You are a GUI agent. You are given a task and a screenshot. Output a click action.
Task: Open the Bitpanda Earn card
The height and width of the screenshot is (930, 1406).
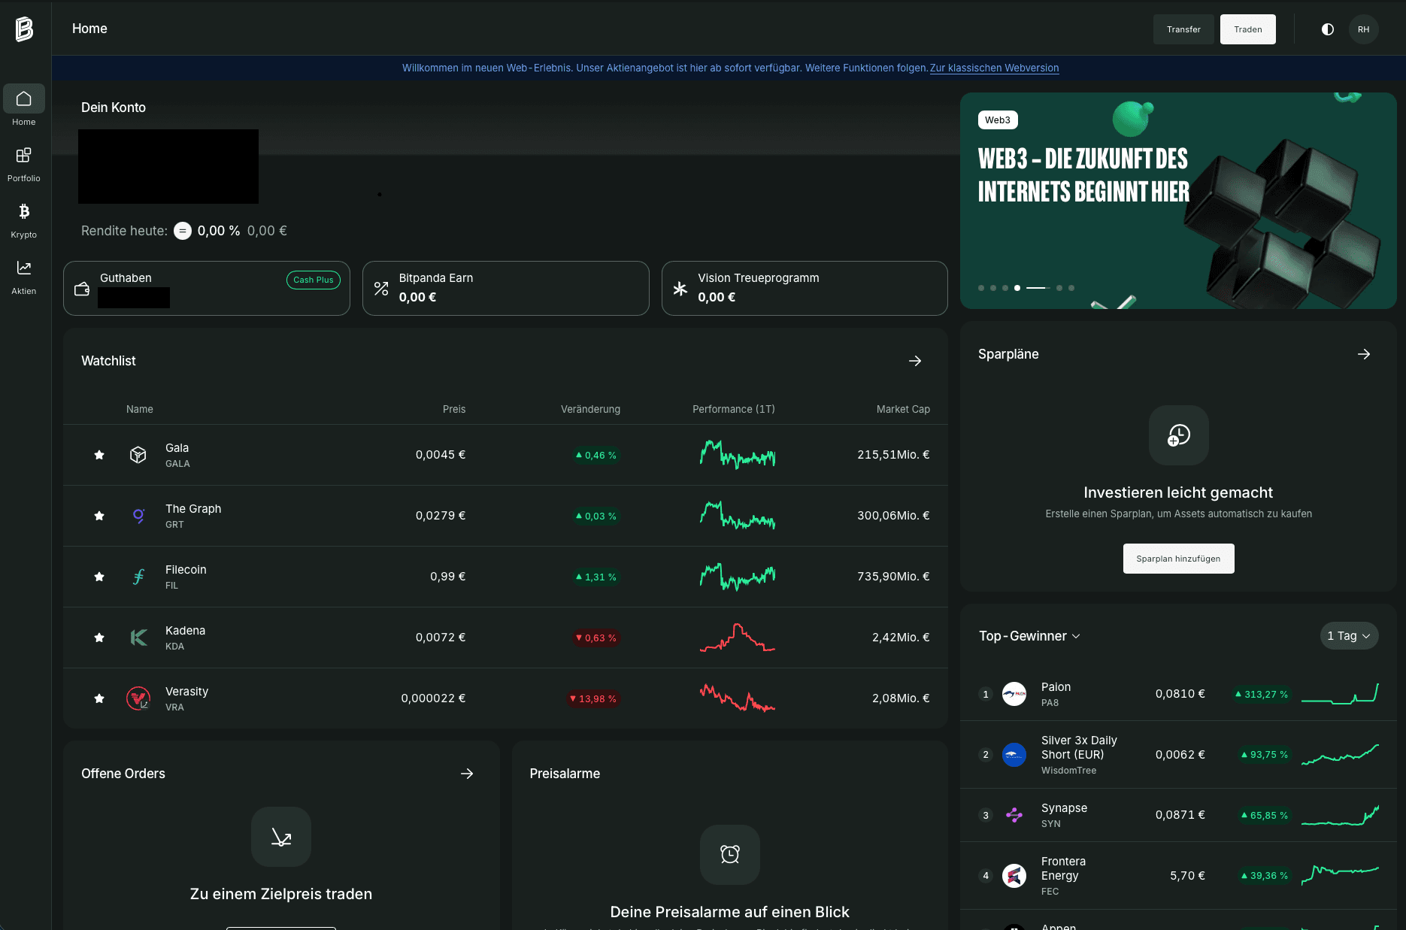[505, 288]
